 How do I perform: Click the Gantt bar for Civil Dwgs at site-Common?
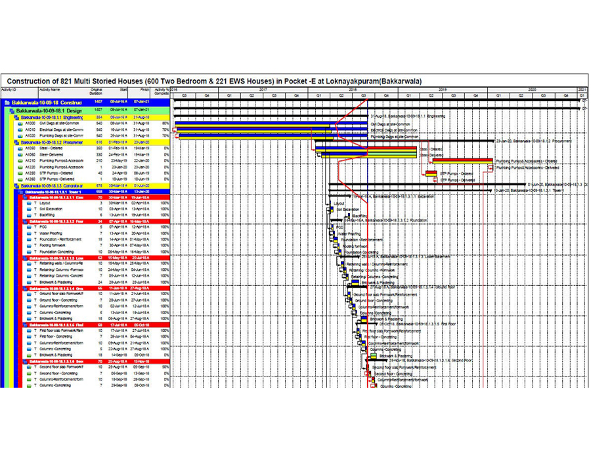pyautogui.click(x=271, y=124)
